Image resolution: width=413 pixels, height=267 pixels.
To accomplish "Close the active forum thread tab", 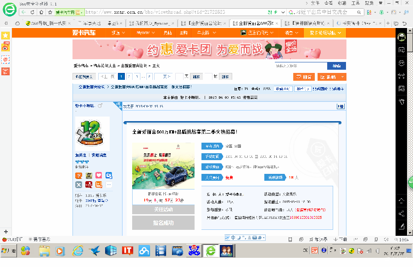I will coord(277,23).
